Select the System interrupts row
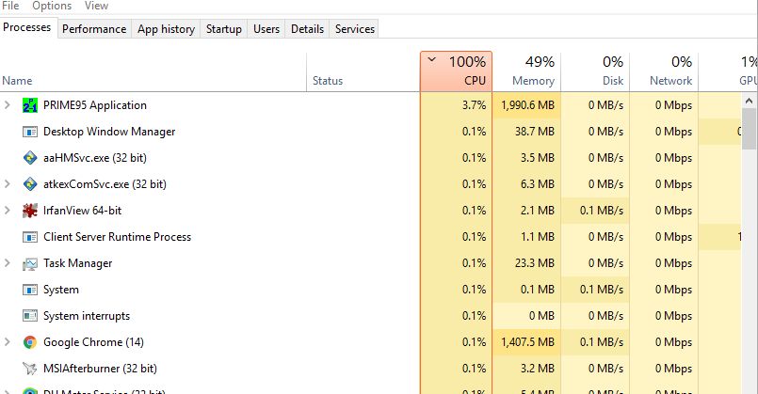Image resolution: width=758 pixels, height=394 pixels. pos(370,316)
